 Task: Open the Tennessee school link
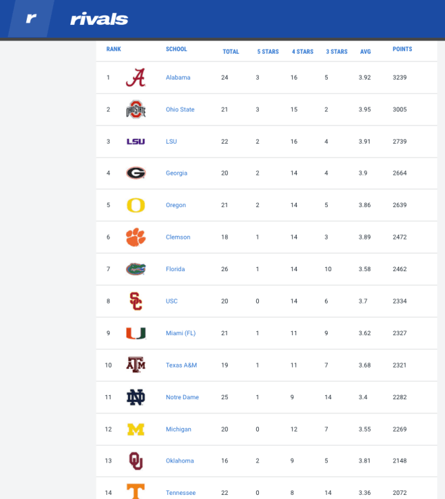tap(181, 492)
